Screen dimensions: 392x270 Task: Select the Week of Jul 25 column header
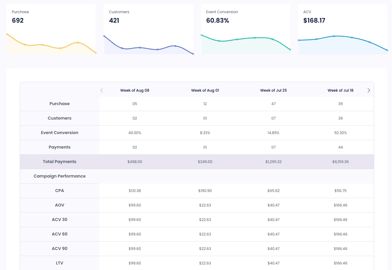pos(274,90)
